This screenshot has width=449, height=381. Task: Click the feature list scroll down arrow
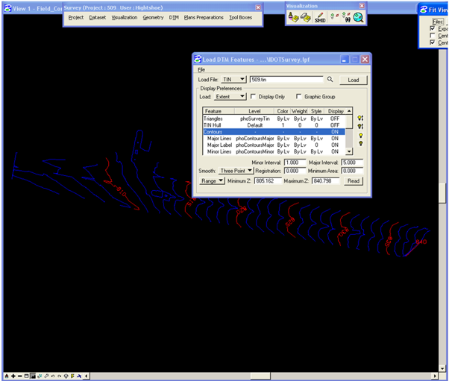349,151
